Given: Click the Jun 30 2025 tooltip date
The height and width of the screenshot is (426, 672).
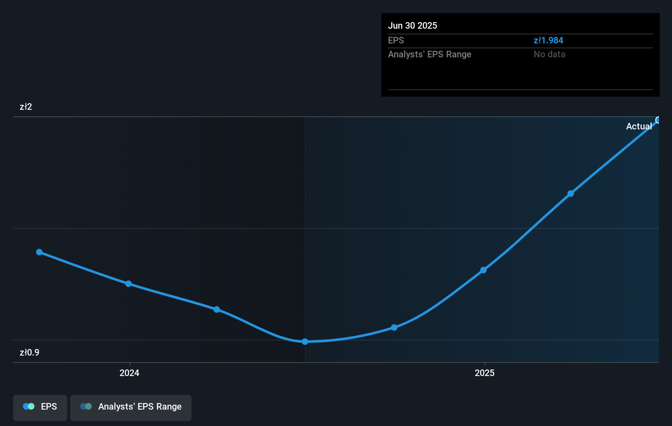Looking at the screenshot, I should tap(413, 25).
